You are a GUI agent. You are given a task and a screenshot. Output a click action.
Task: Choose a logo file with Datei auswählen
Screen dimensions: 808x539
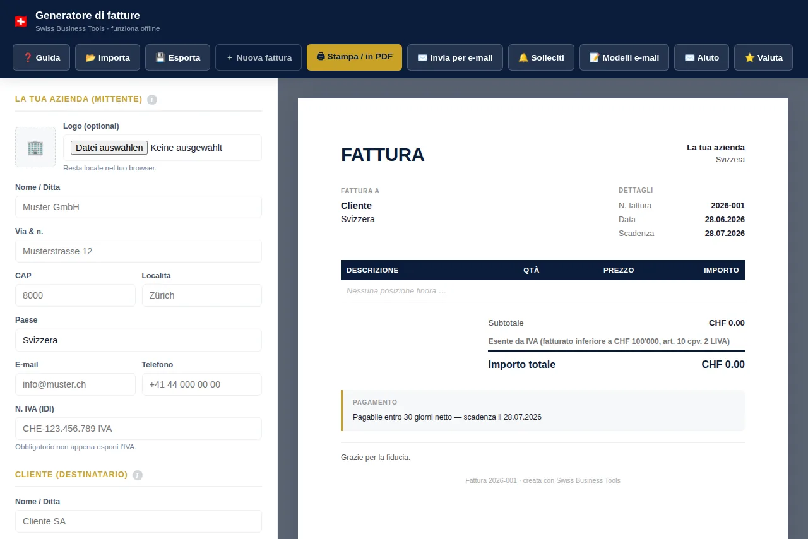[109, 148]
